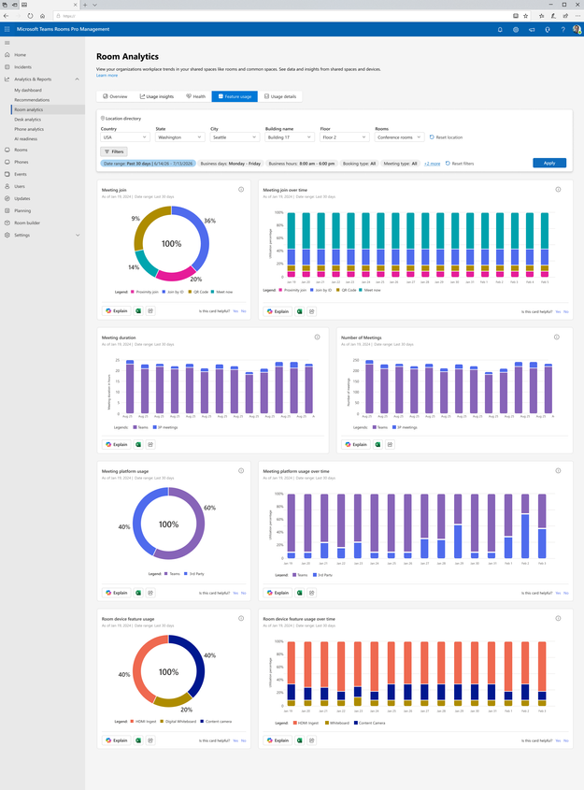
Task: Export Room device feature usage to Excel
Action: pos(138,740)
